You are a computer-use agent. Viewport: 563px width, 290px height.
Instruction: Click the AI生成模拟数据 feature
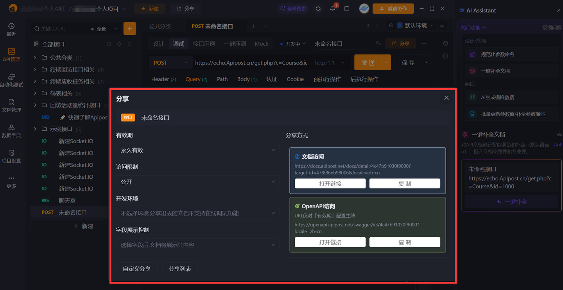pyautogui.click(x=511, y=97)
